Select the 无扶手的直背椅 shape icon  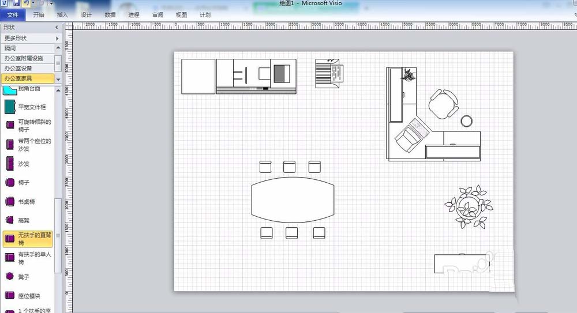(x=10, y=239)
